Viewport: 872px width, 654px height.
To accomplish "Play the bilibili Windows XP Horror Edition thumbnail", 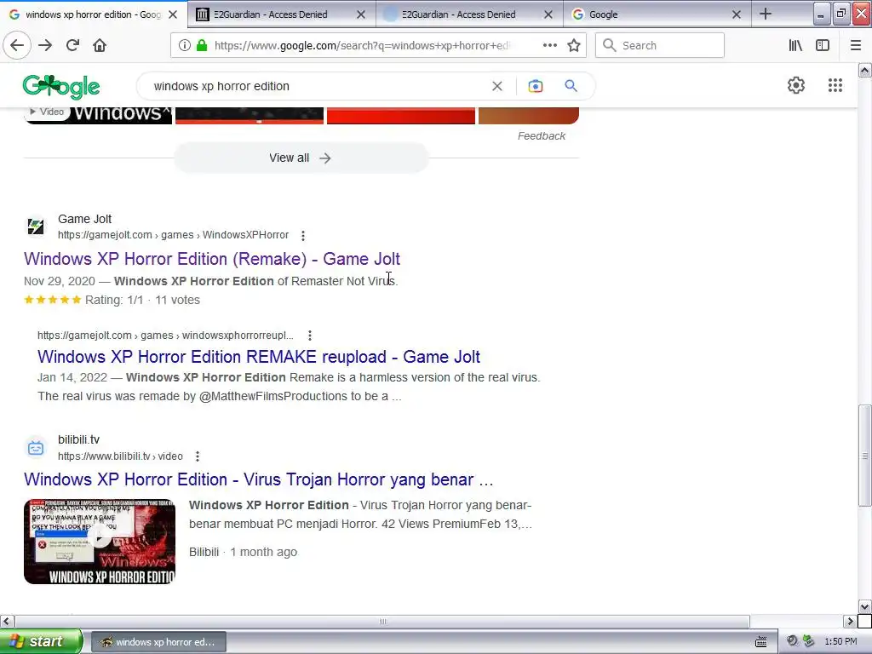I will [100, 541].
